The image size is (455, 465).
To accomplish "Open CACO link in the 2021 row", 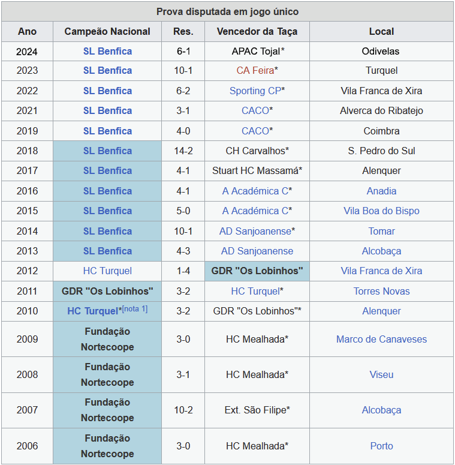I will [255, 111].
